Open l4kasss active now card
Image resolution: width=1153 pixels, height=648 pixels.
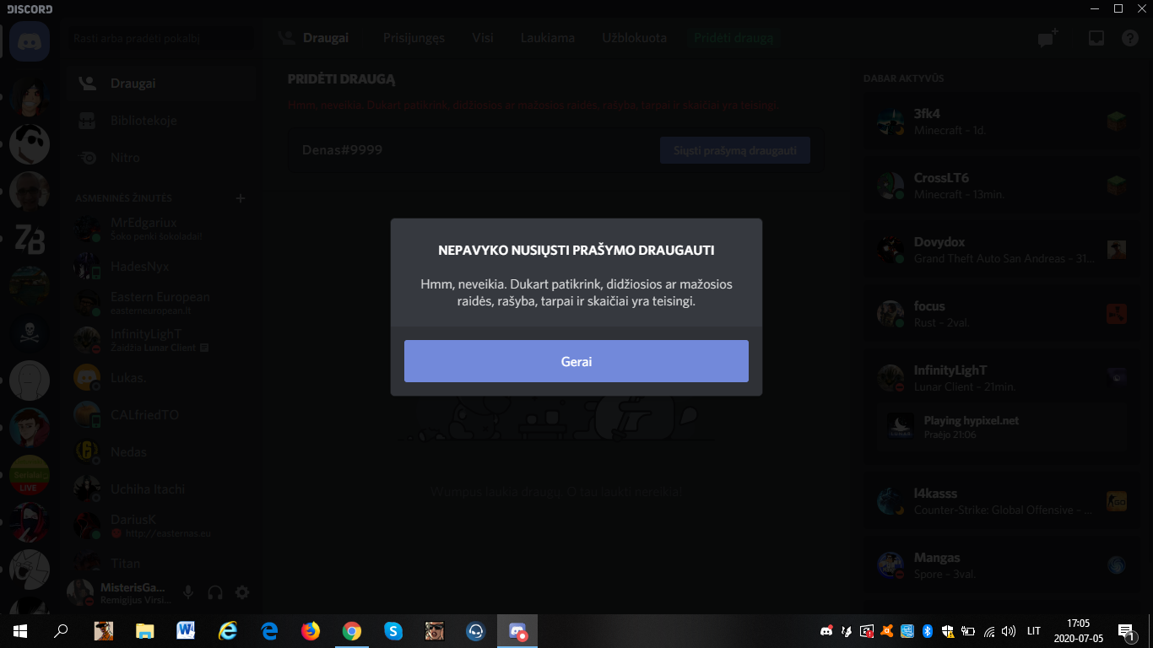click(1001, 502)
